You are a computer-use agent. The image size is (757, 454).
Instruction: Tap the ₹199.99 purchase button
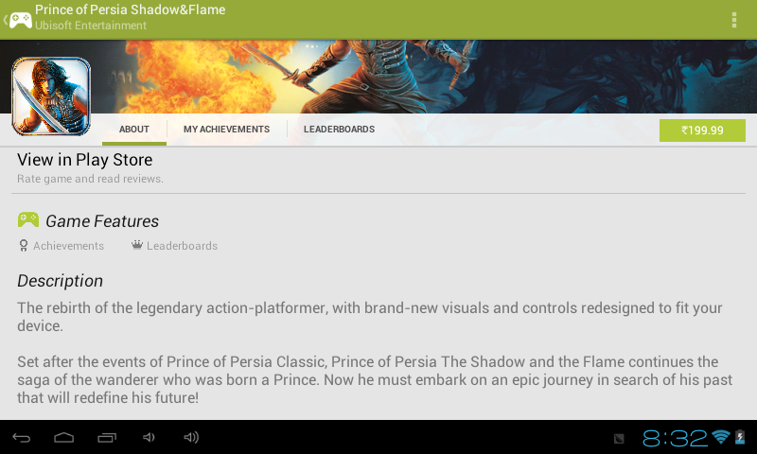(702, 131)
